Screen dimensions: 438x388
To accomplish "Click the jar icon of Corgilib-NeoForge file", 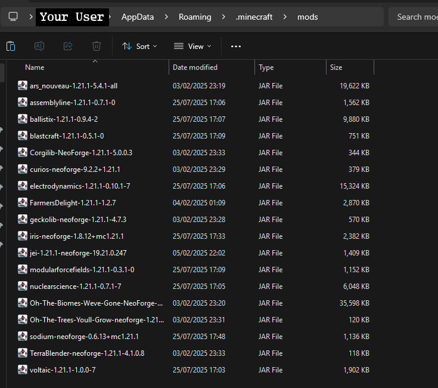I will [23, 152].
